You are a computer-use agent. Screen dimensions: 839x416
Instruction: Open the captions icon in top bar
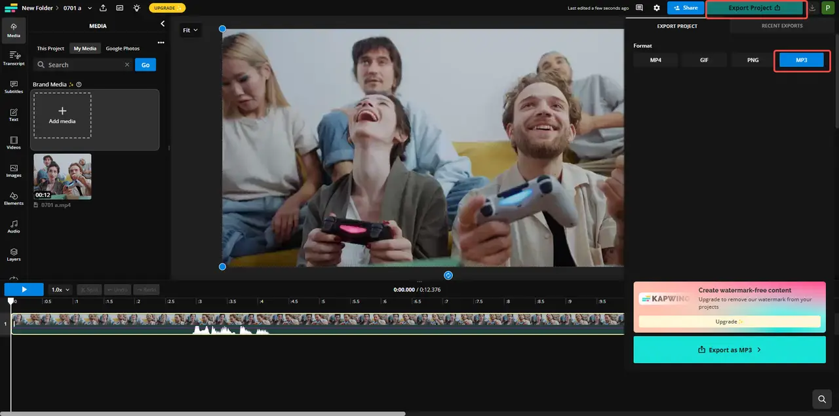point(120,8)
